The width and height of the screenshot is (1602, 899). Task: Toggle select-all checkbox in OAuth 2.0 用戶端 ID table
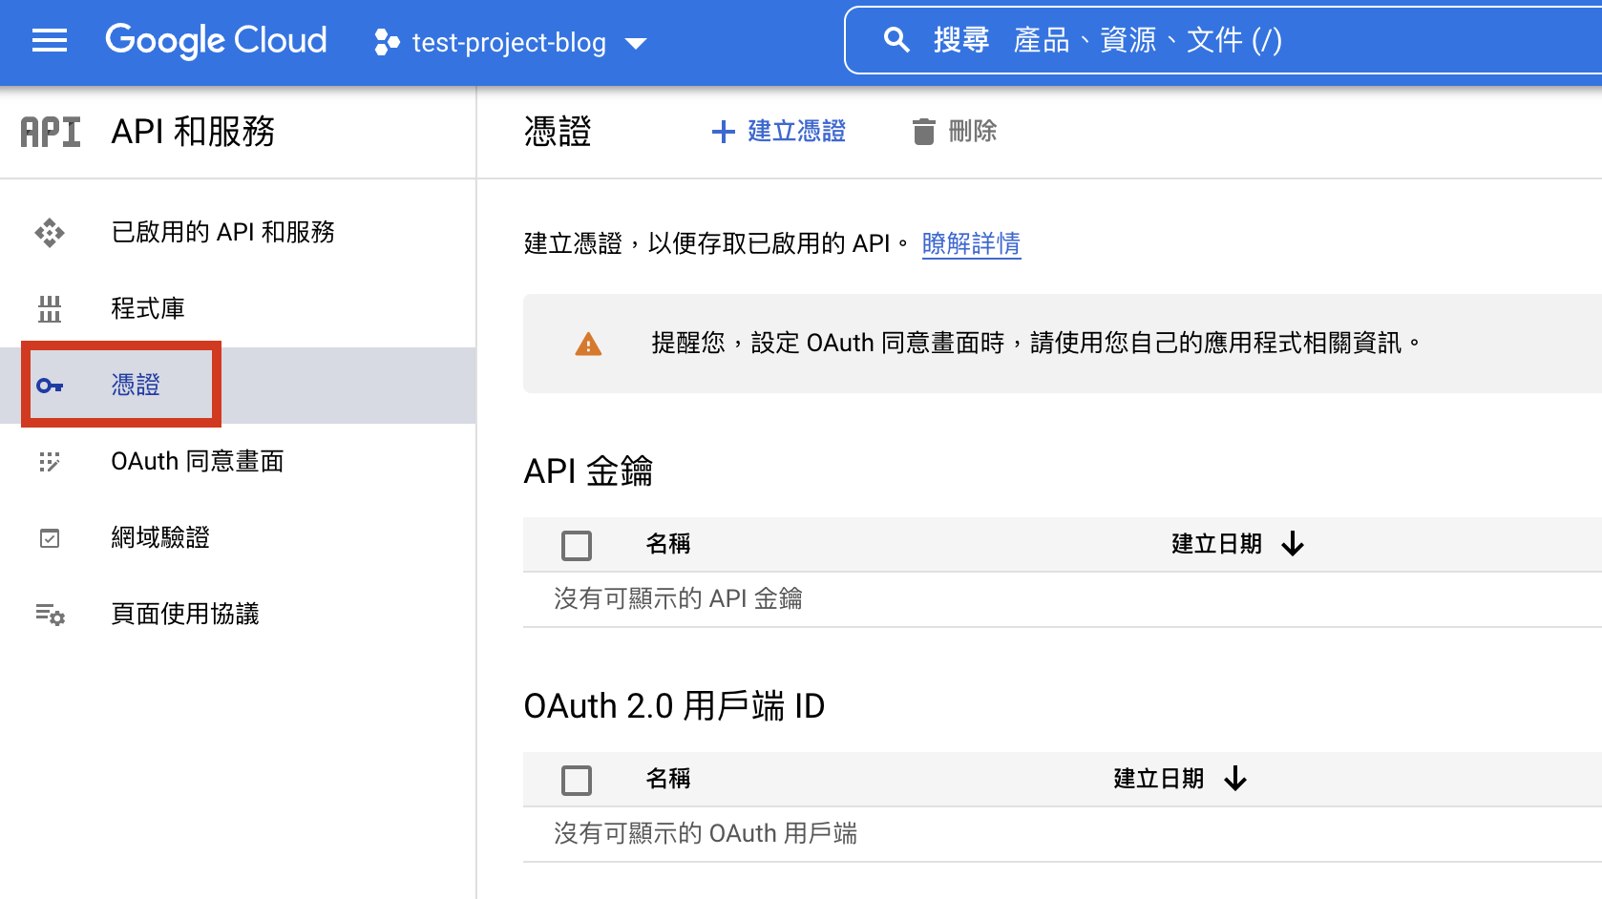click(577, 781)
